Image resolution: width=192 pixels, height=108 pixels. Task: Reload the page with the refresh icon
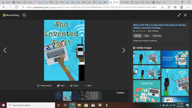16,7
